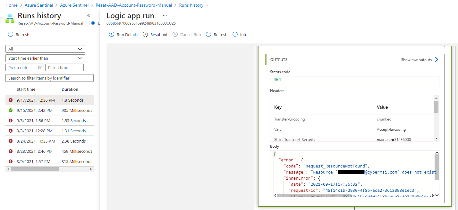
Task: Open the date picker calendar icon
Action: point(40,67)
